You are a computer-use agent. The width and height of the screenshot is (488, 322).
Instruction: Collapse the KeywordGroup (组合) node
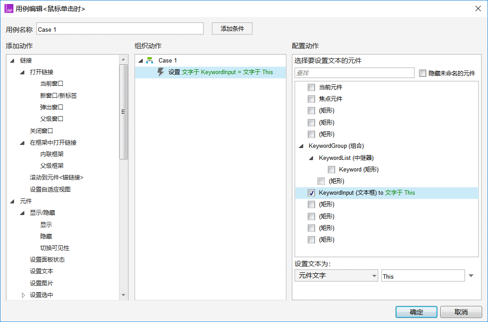[301, 146]
